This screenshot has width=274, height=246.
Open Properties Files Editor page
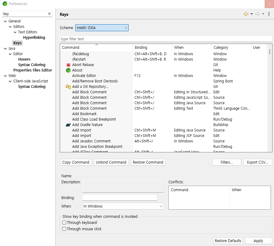point(33,70)
